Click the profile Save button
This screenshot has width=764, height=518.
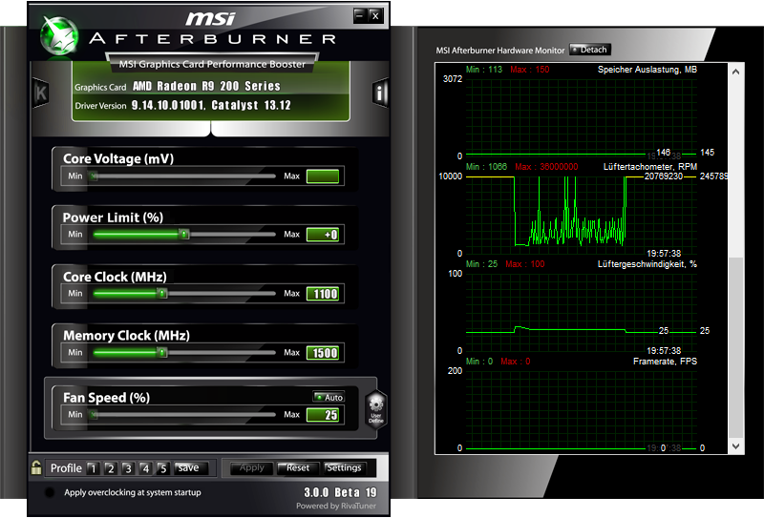[x=191, y=467]
